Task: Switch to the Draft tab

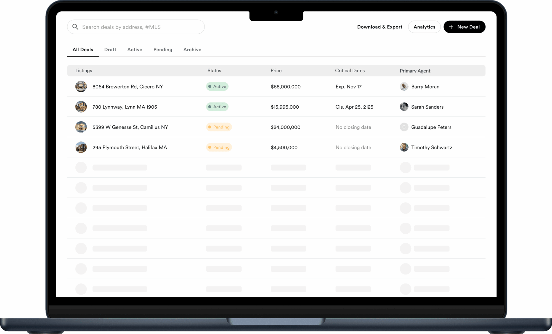Action: click(x=110, y=50)
